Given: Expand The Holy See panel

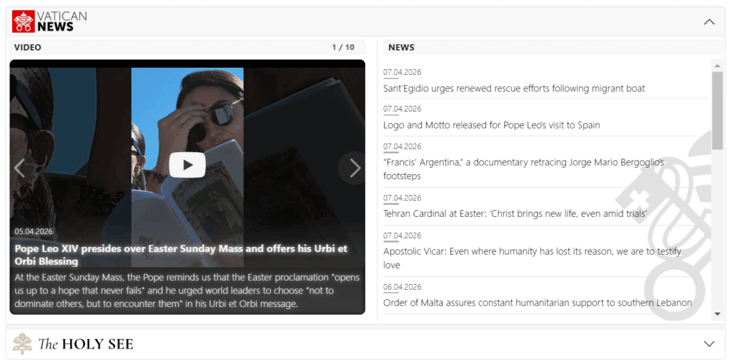Looking at the screenshot, I should (708, 344).
